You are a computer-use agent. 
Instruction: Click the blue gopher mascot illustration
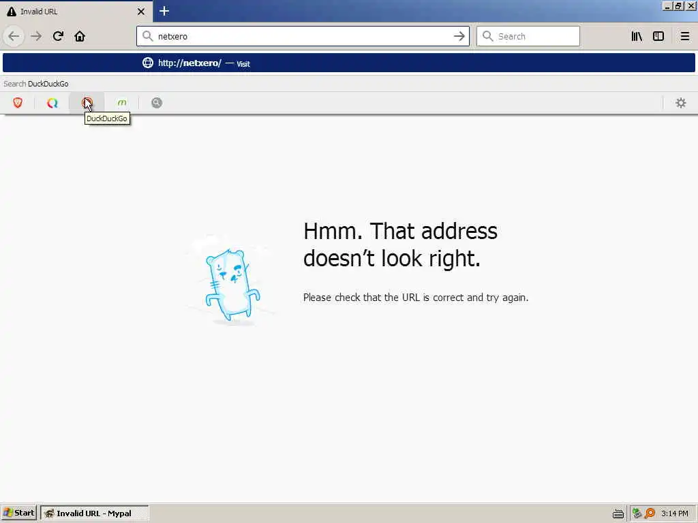click(x=232, y=285)
